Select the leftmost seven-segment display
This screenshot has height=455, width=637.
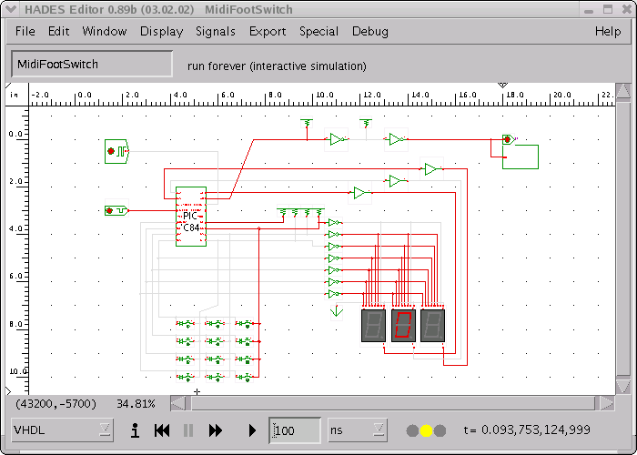tap(373, 326)
